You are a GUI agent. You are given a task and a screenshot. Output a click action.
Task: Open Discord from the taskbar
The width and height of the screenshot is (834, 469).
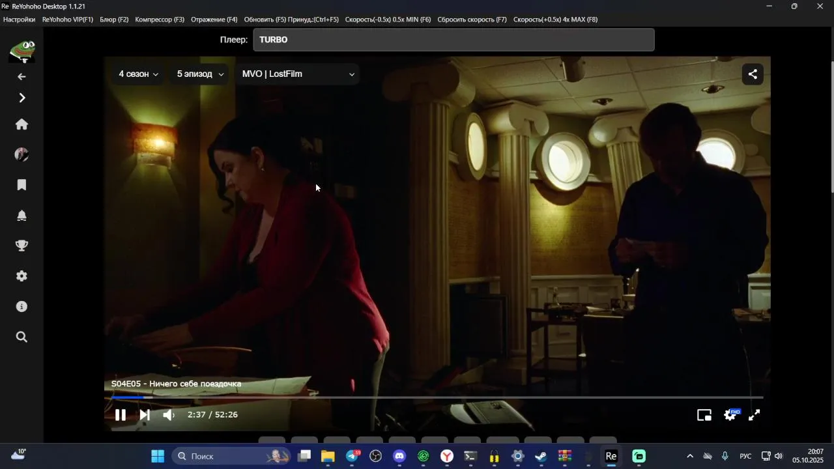[x=399, y=456]
